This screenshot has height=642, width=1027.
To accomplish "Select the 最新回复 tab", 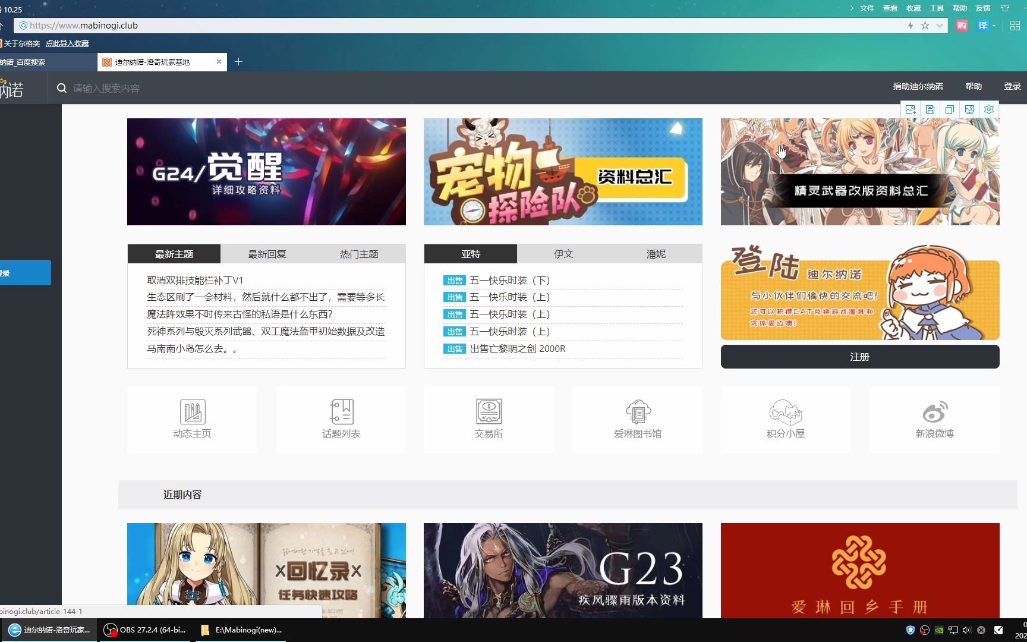I will pos(267,254).
